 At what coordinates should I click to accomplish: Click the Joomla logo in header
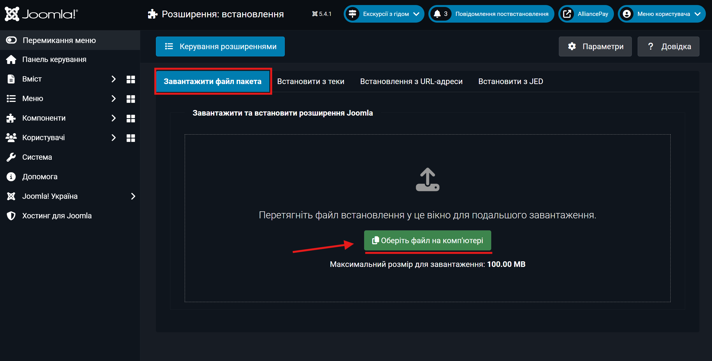coord(41,14)
